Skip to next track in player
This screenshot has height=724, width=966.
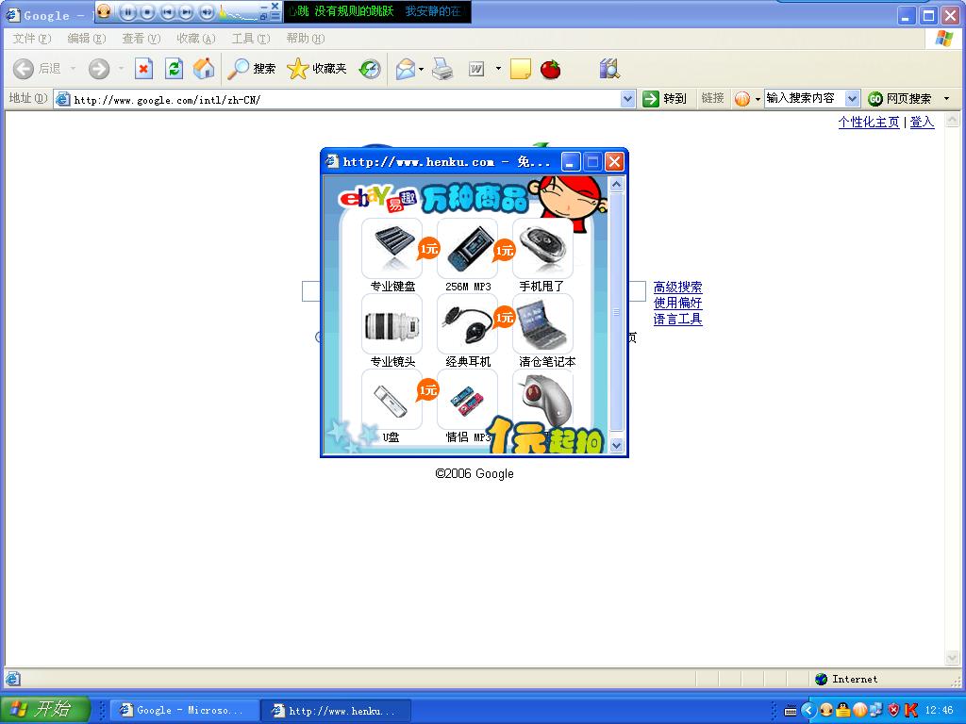point(186,11)
